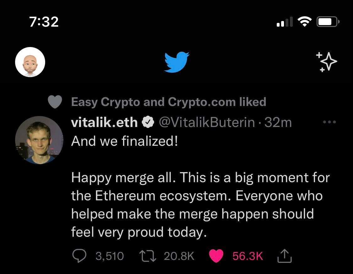This screenshot has height=274, width=353.
Task: Tap the blue Twitter bird logo
Action: click(x=177, y=62)
